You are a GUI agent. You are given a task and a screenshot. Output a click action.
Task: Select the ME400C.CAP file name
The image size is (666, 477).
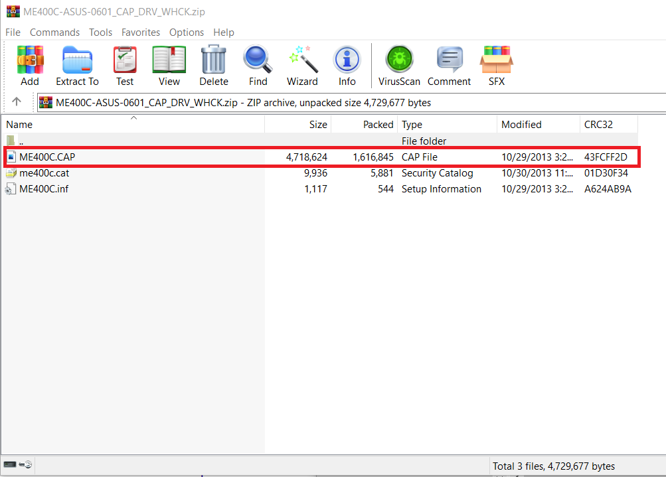point(47,157)
